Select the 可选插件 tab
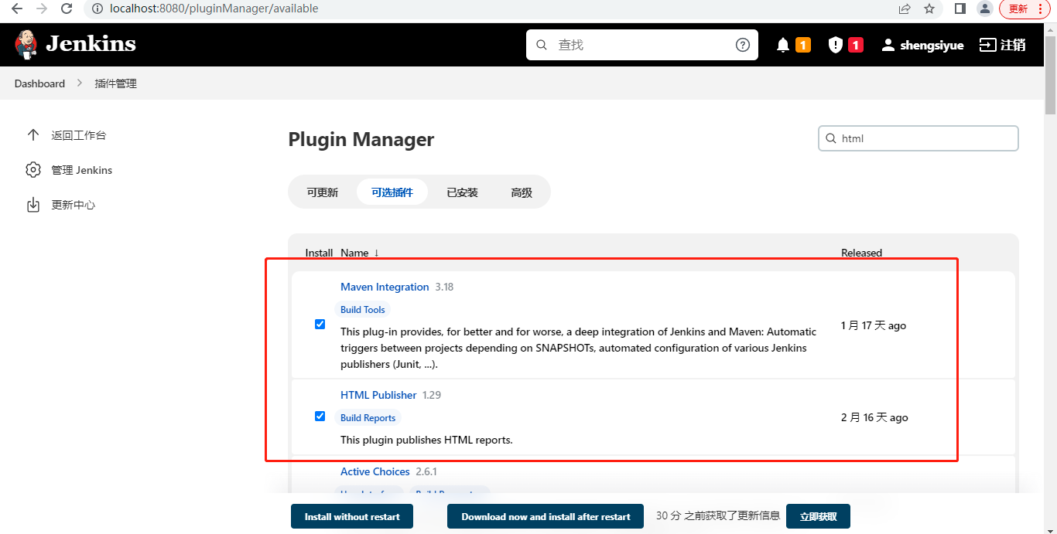1057x534 pixels. [392, 192]
